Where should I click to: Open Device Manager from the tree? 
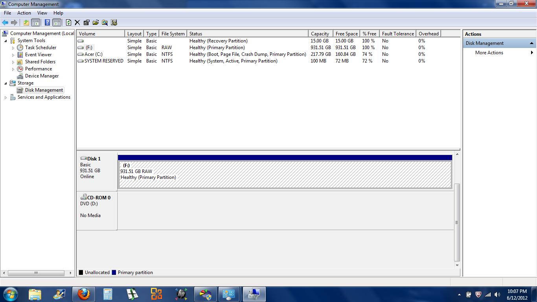(x=42, y=76)
